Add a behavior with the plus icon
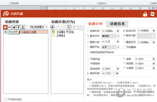Image resolution: width=157 pixels, height=102 pixels. [x=52, y=27]
